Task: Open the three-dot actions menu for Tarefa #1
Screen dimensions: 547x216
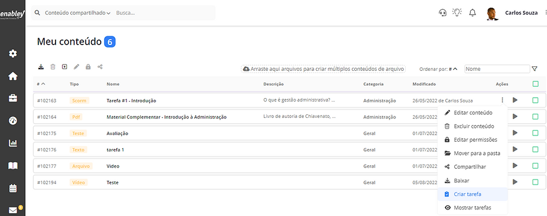Action: click(x=502, y=101)
